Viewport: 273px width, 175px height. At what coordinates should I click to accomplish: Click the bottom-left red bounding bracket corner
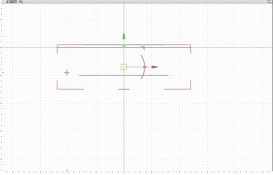click(x=57, y=89)
